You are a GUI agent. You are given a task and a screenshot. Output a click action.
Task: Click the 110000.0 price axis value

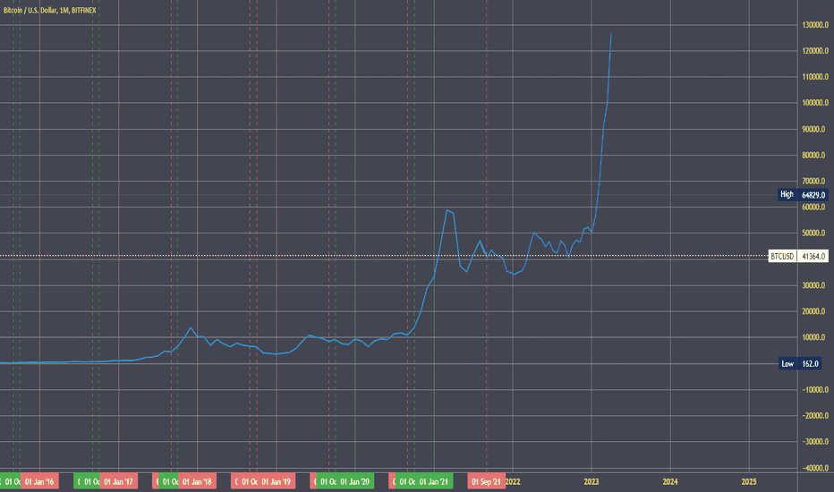[x=815, y=77]
